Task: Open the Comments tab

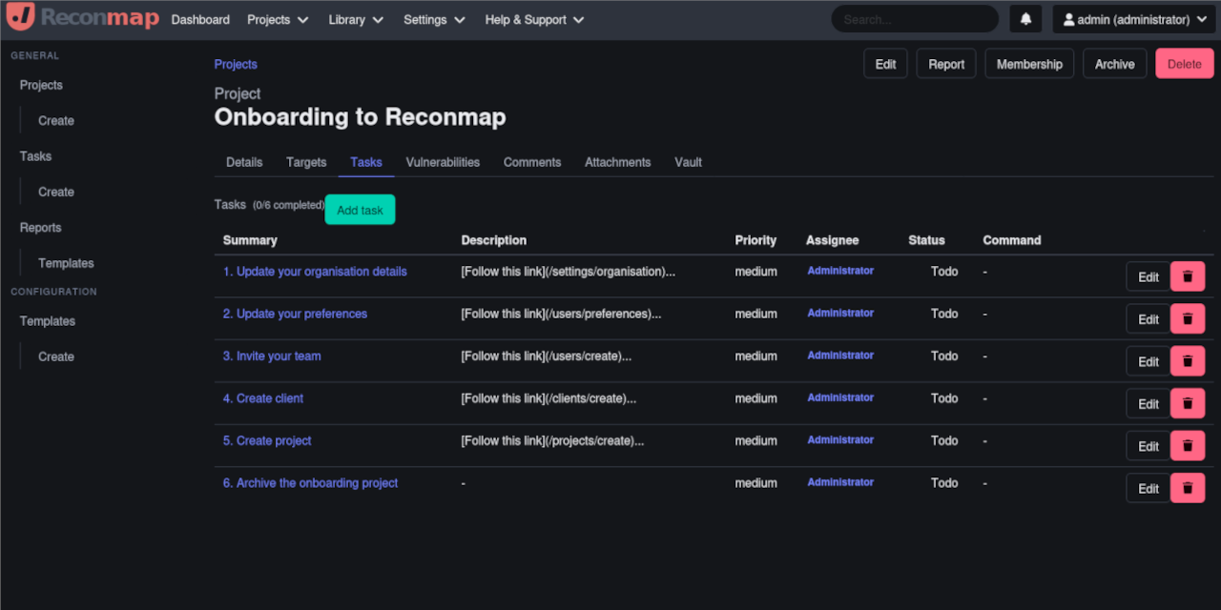Action: pos(532,162)
